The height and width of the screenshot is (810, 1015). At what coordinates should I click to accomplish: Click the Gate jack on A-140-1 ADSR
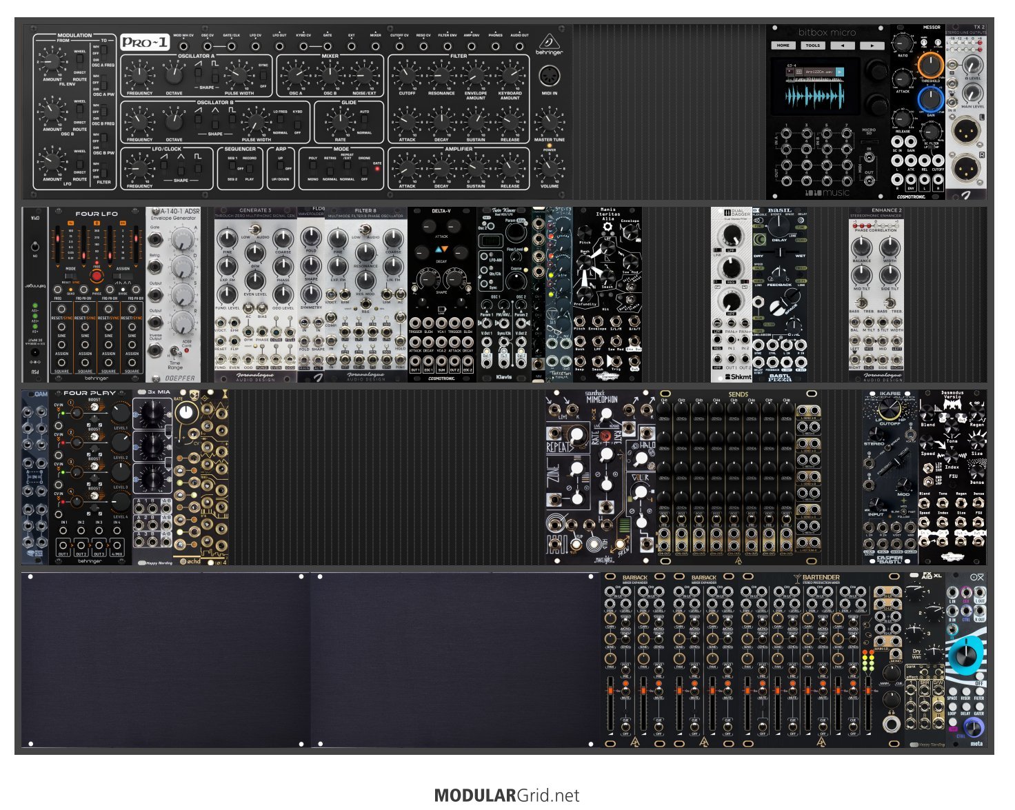point(157,241)
